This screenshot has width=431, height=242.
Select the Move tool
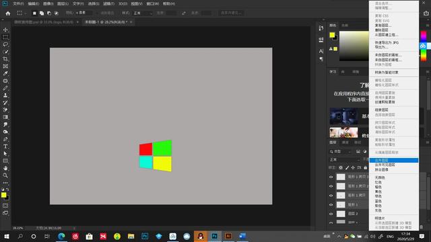[5, 30]
